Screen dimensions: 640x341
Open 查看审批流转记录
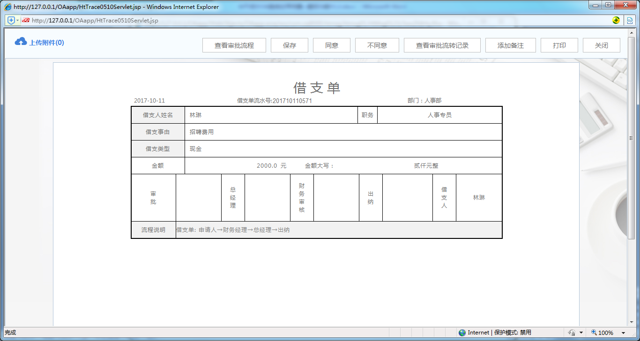coord(441,45)
